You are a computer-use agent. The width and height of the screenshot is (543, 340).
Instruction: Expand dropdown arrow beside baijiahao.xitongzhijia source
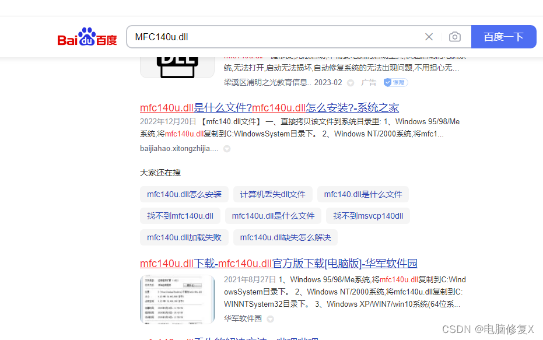click(x=227, y=149)
